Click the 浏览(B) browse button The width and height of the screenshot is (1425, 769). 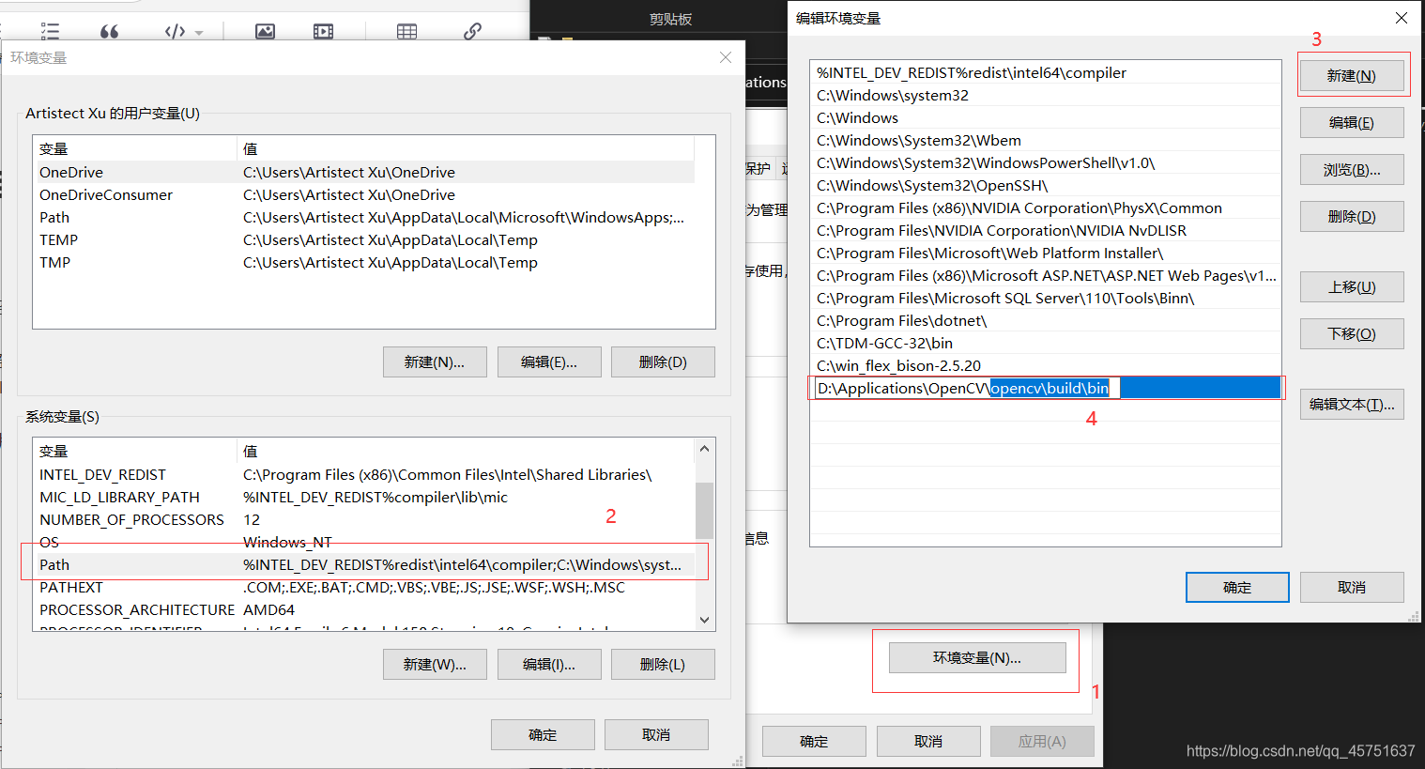point(1352,169)
